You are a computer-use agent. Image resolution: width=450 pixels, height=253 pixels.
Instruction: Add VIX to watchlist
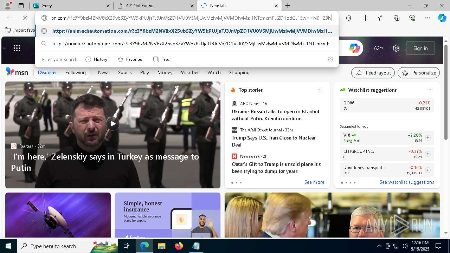click(x=428, y=138)
